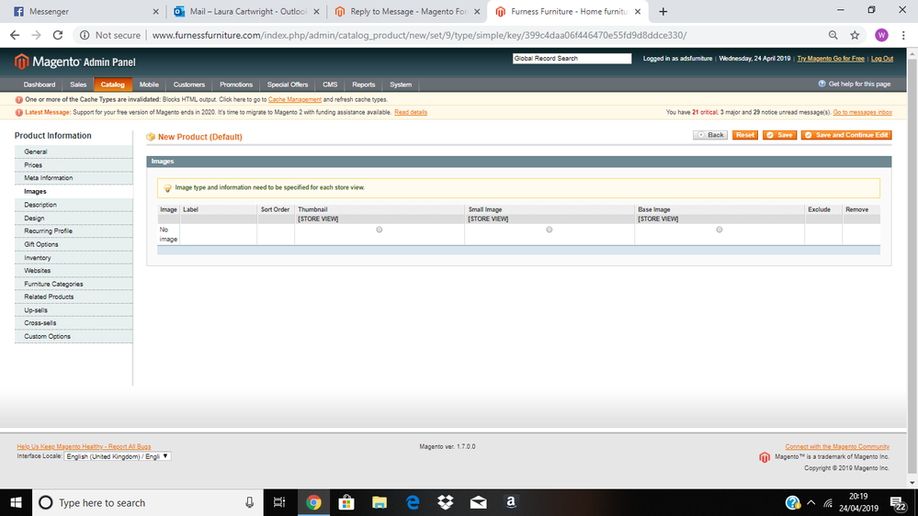Viewport: 918px width, 516px height.
Task: Click the site info Not secure icon
Action: click(85, 35)
